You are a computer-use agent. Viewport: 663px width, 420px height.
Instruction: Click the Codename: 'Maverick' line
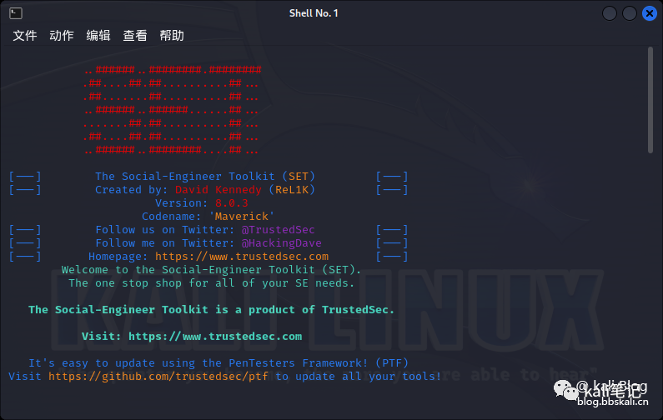[x=208, y=217]
